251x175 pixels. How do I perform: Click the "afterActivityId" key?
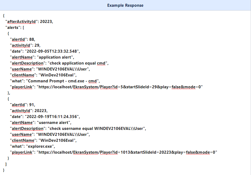point(21,22)
